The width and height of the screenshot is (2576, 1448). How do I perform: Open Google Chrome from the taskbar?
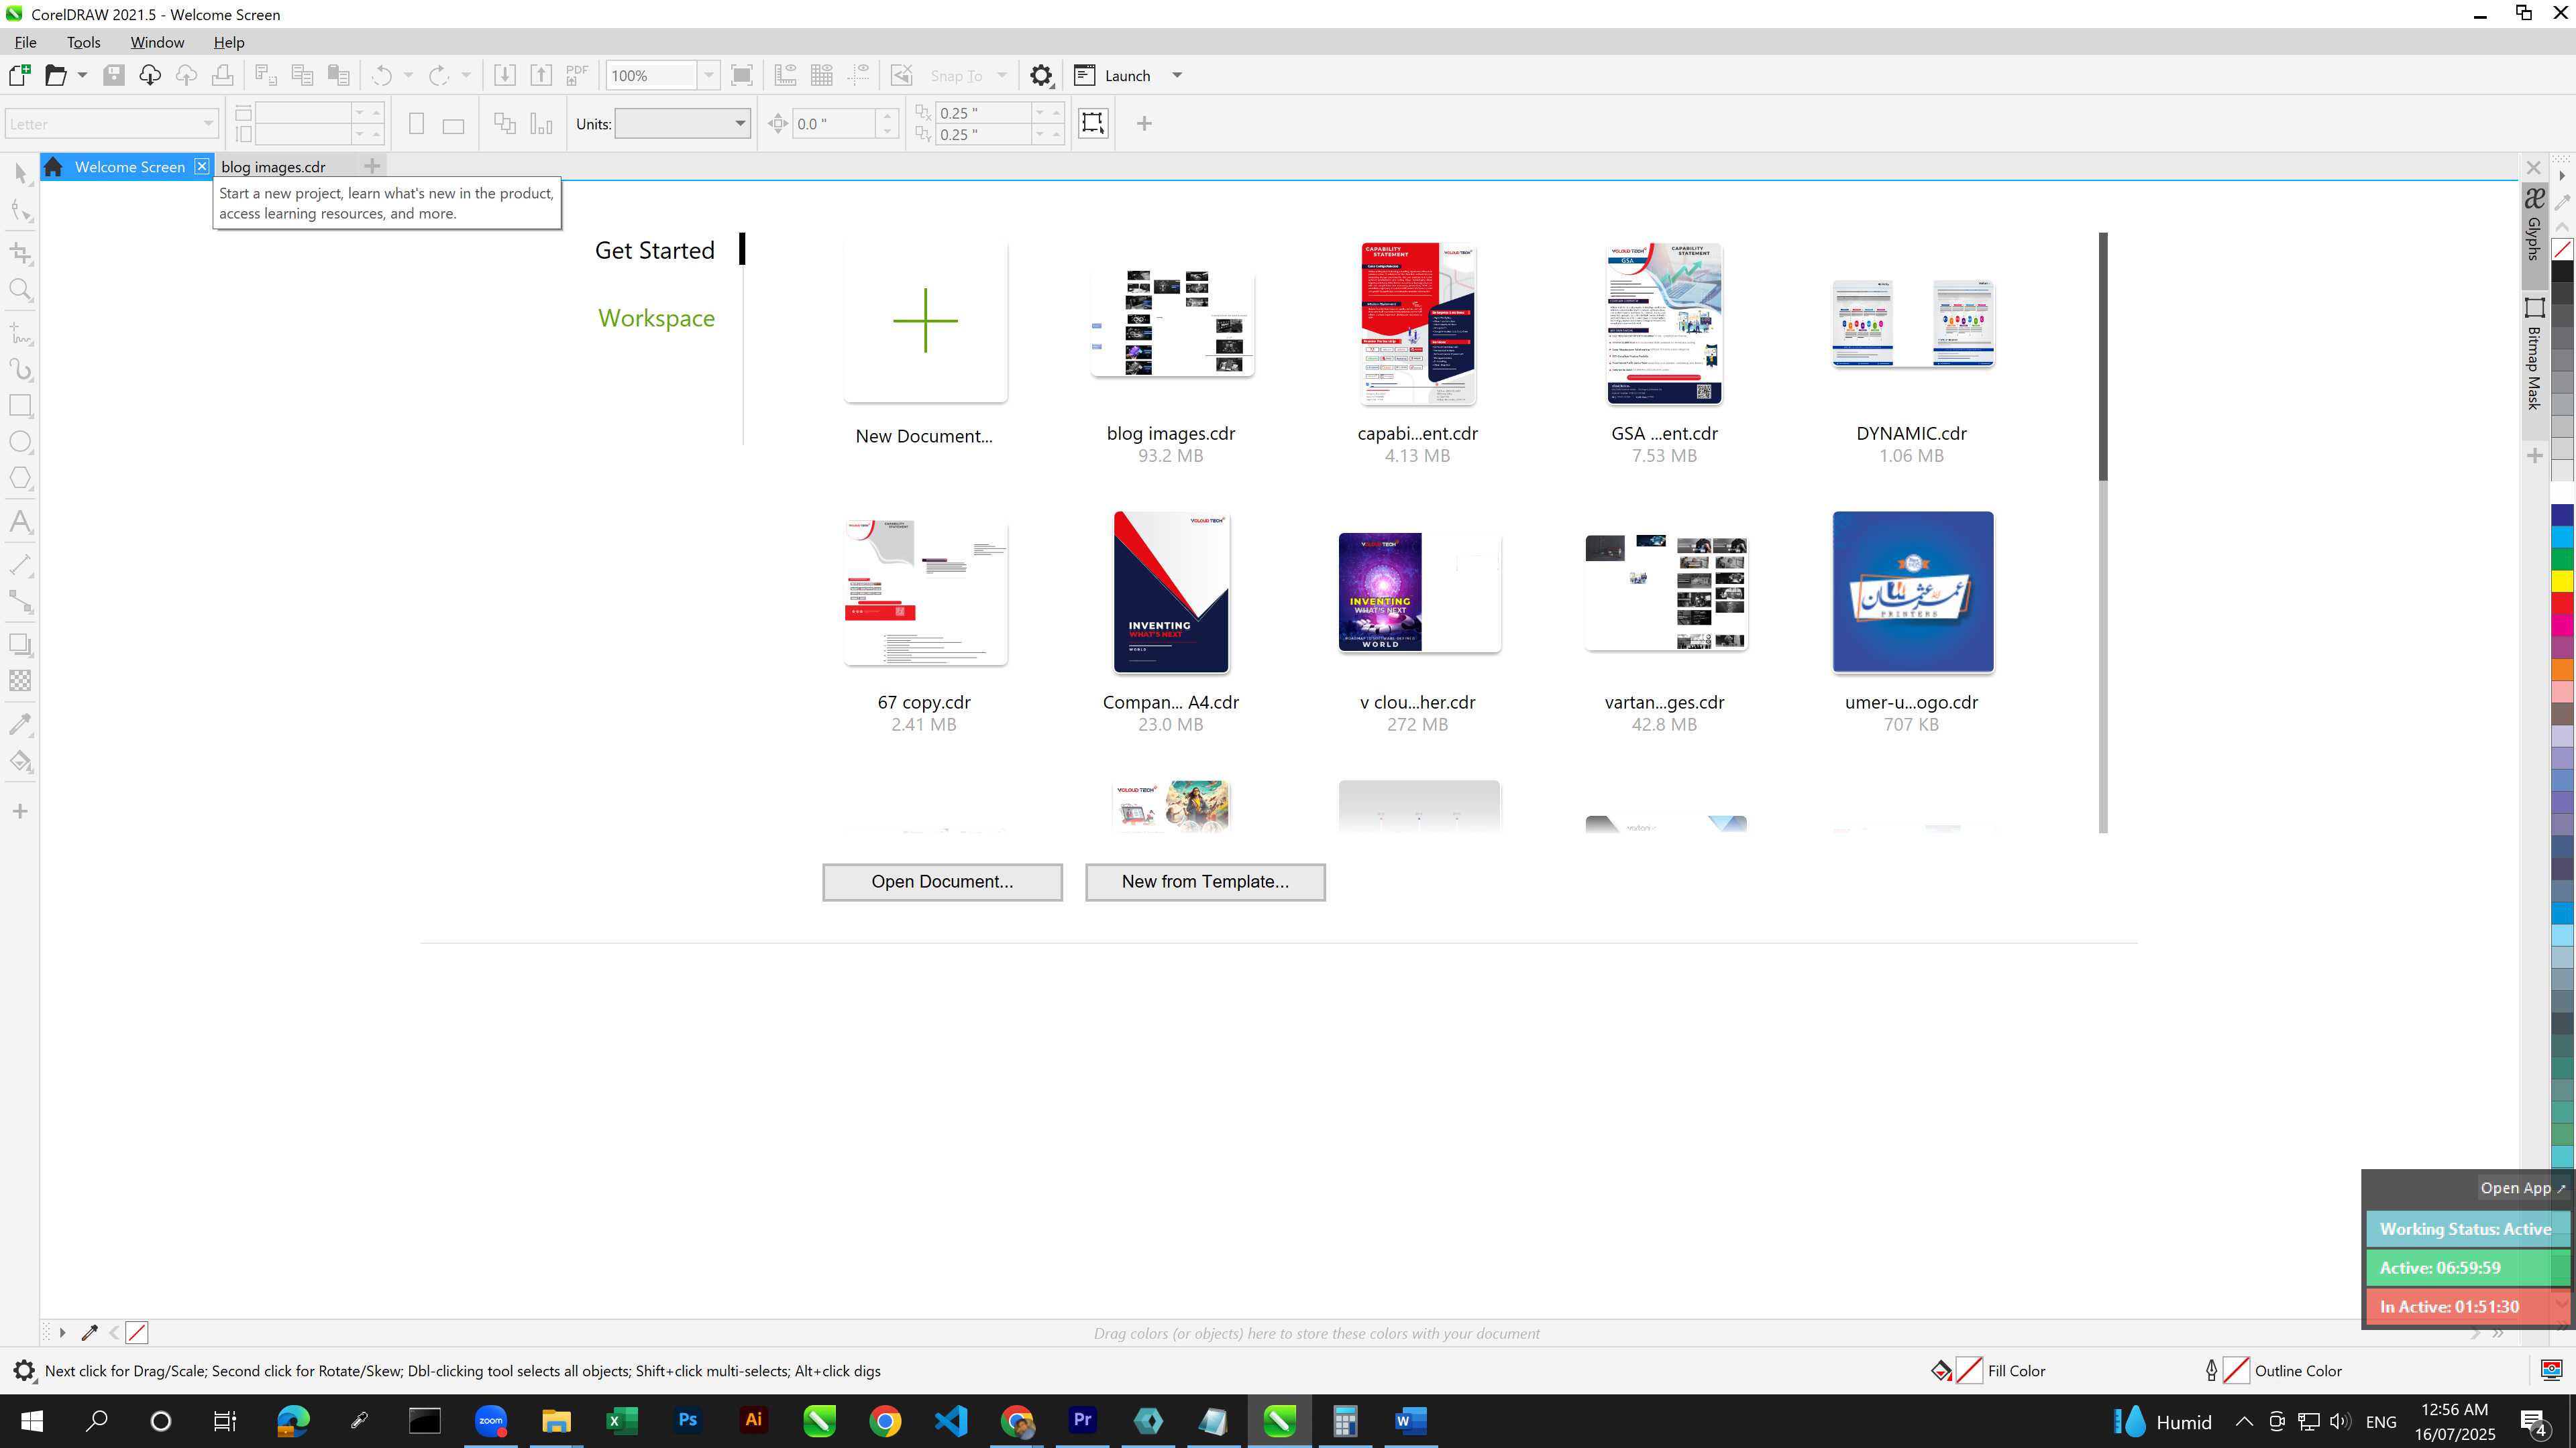885,1420
